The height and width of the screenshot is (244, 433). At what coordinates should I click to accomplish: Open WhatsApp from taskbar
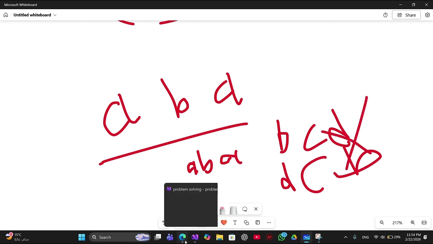(282, 237)
